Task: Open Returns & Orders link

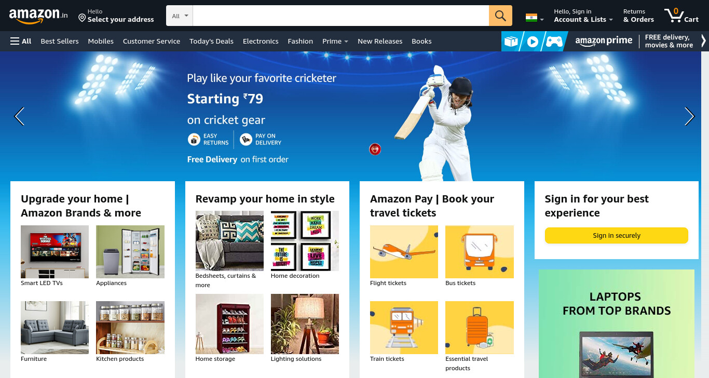Action: point(638,16)
